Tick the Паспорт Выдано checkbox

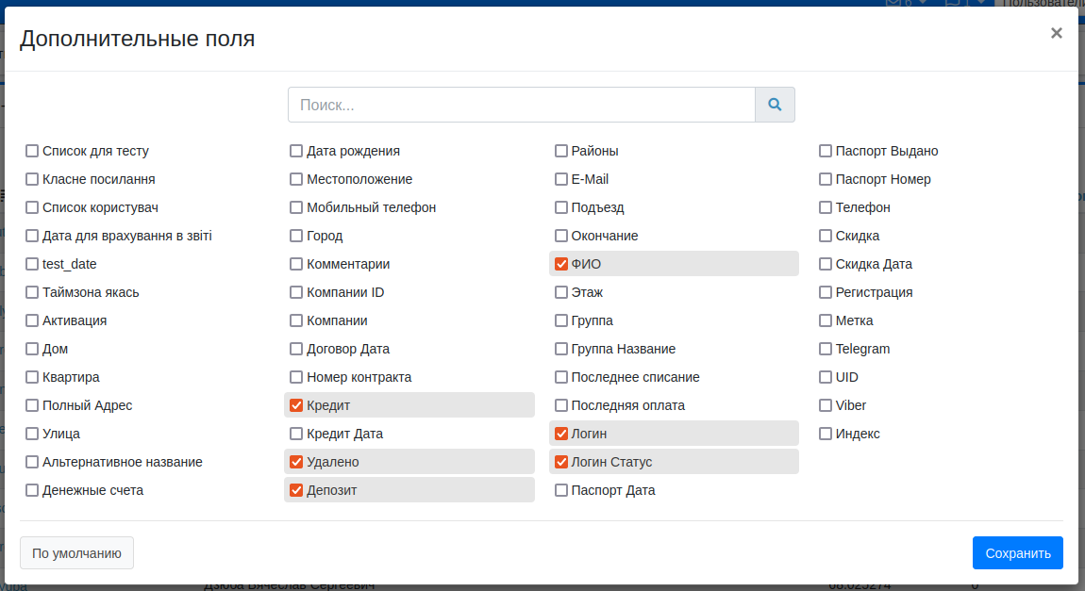click(826, 151)
